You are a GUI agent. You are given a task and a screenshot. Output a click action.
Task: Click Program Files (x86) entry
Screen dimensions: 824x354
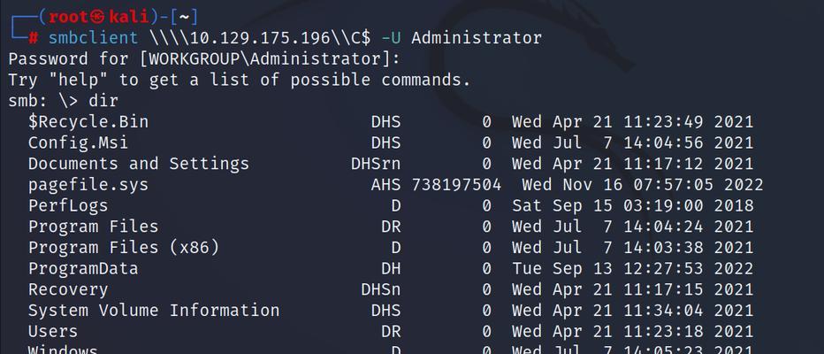[124, 248]
